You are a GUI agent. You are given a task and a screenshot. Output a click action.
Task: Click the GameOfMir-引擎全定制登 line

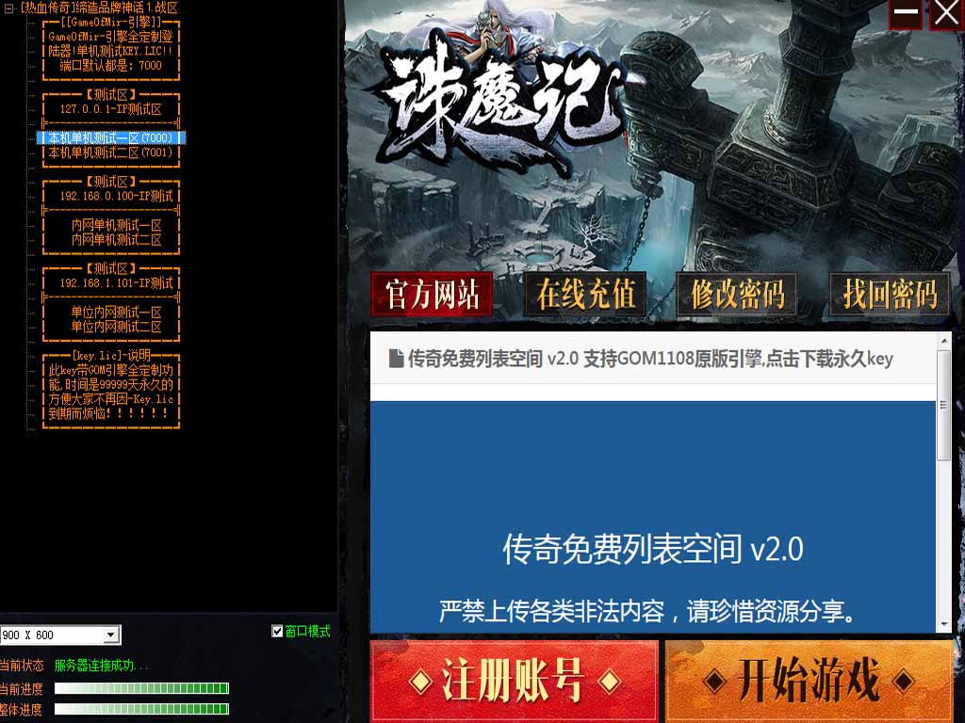[x=111, y=37]
